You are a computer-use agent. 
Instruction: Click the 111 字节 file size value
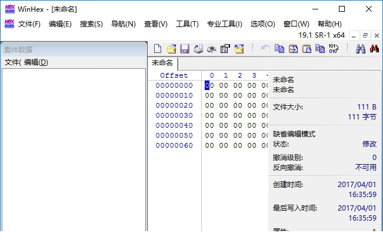point(362,117)
